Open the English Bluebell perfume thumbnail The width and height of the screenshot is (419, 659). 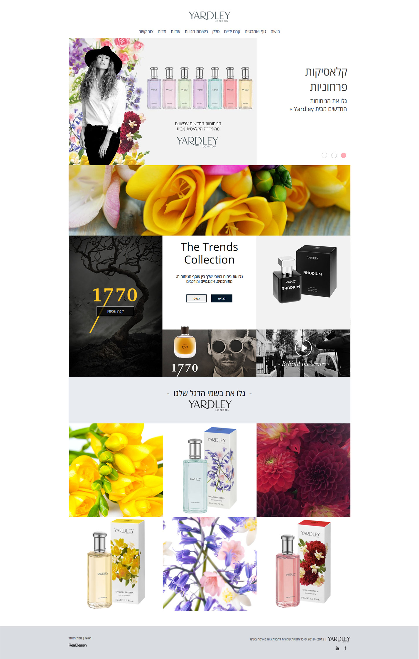click(x=209, y=470)
